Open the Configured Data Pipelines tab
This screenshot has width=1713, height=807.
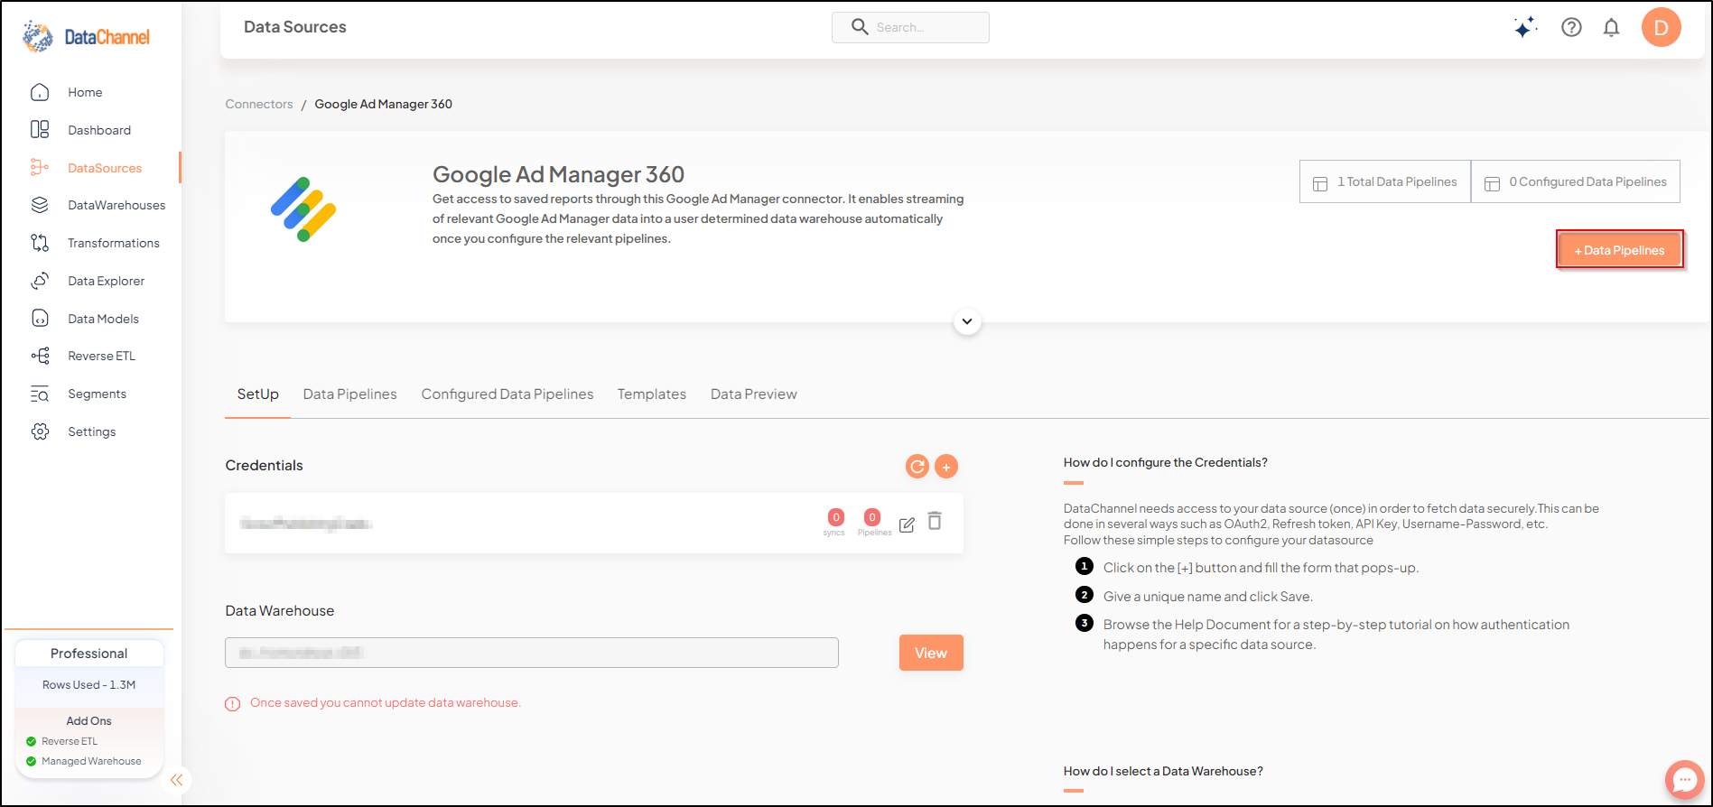507,394
